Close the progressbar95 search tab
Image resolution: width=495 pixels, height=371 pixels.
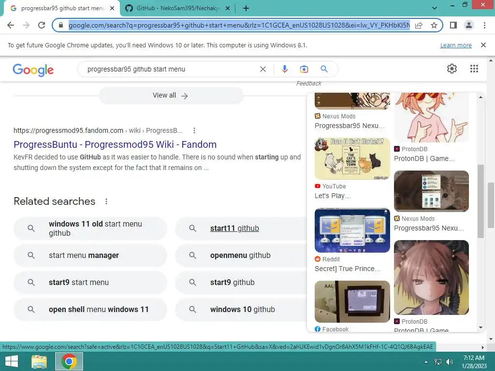pos(112,9)
